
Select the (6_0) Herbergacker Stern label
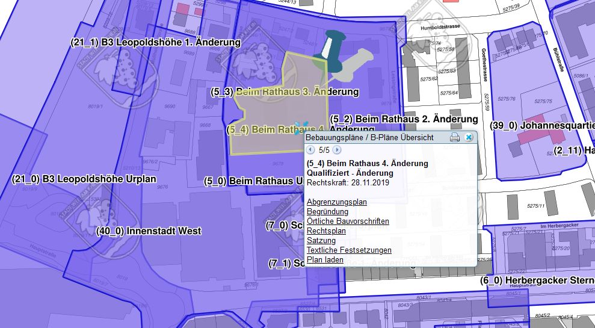pos(537,281)
